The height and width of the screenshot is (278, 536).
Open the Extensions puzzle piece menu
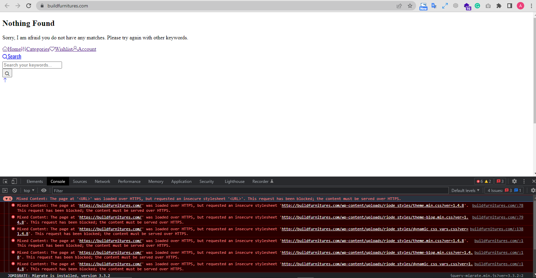pyautogui.click(x=499, y=6)
